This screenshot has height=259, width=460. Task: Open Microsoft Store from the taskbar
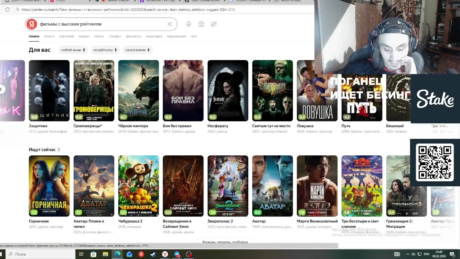pos(93,254)
